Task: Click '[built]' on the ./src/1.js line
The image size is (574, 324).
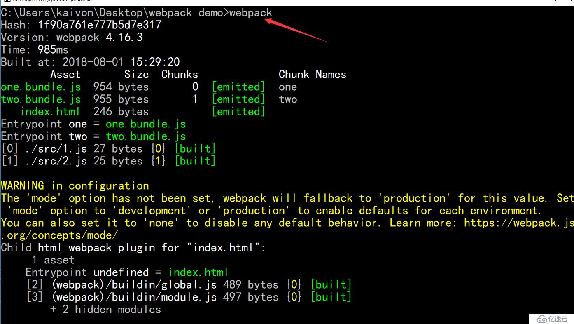Action: coord(195,149)
